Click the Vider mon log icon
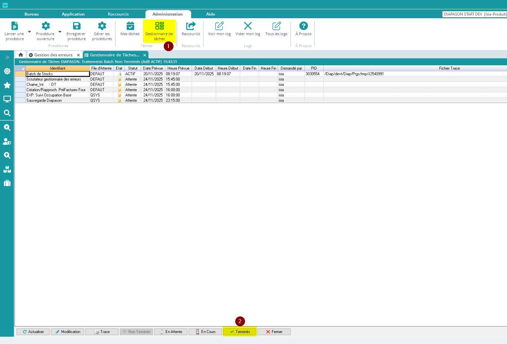Image resolution: width=507 pixels, height=344 pixels. pos(248,26)
